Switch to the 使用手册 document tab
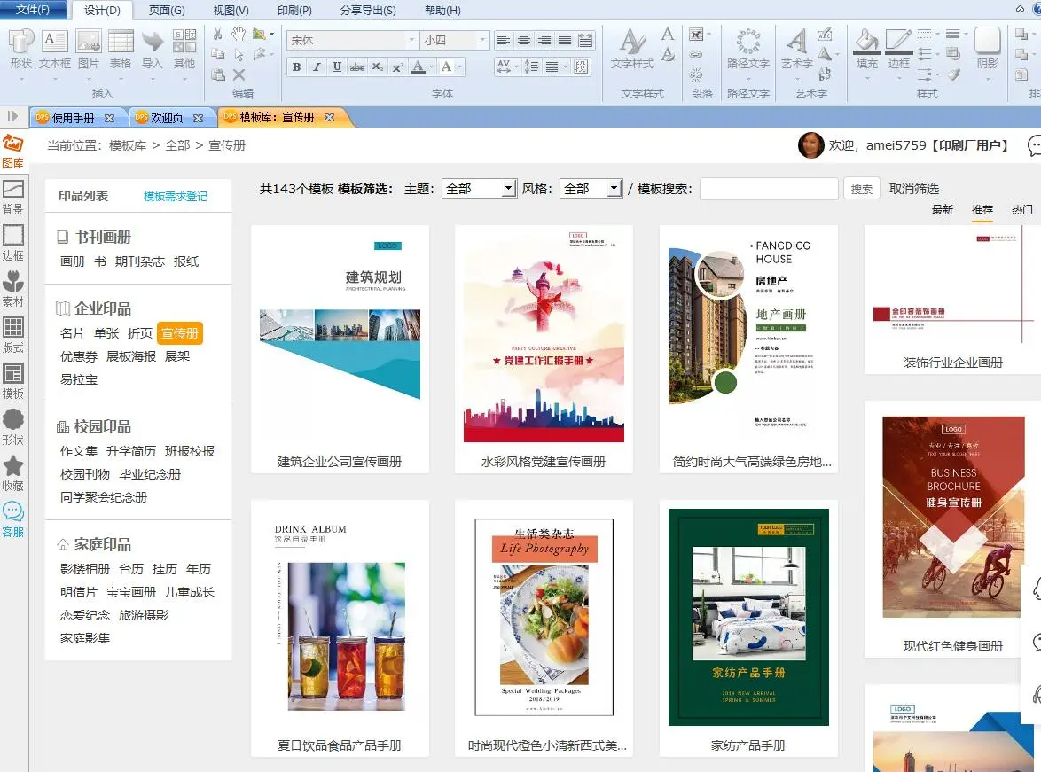 (74, 118)
